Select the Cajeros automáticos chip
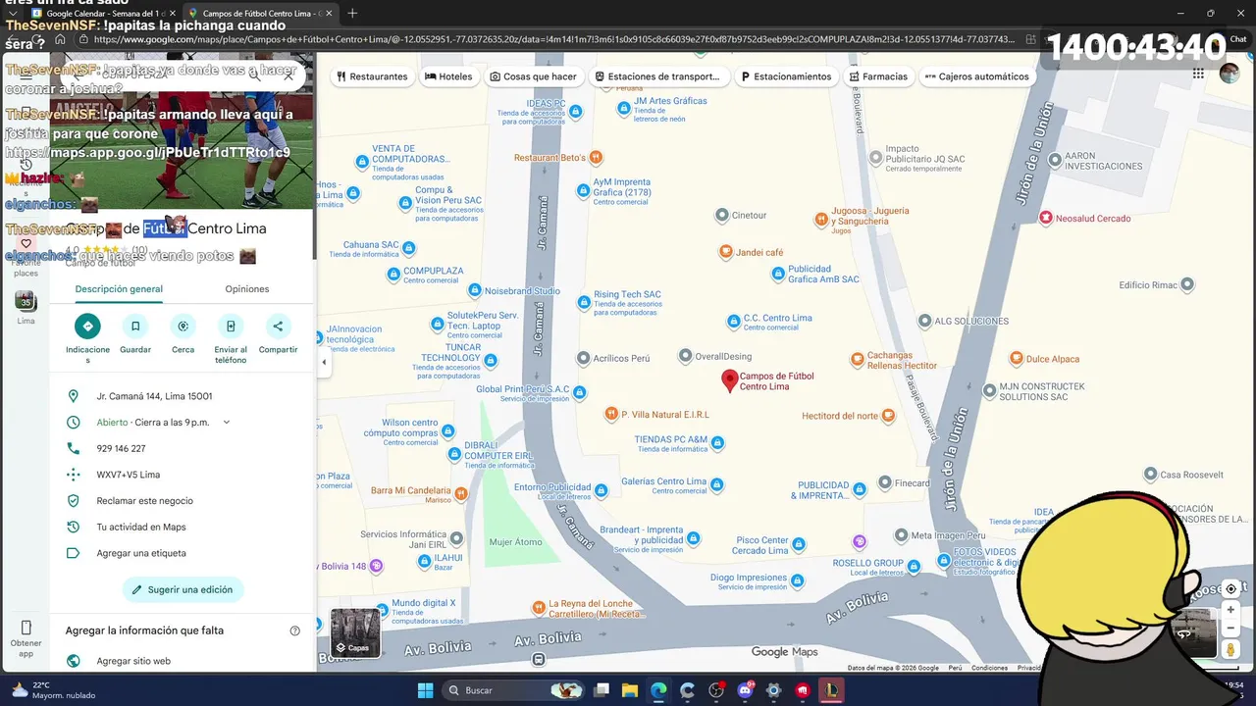Image resolution: width=1256 pixels, height=706 pixels. click(976, 76)
